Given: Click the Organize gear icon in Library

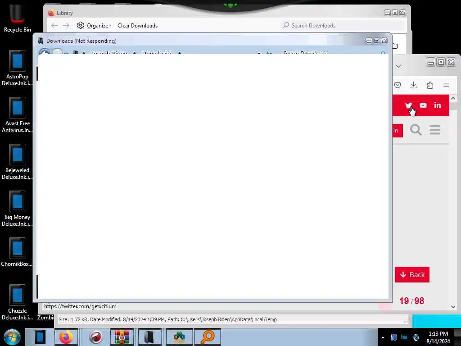Looking at the screenshot, I should [81, 26].
